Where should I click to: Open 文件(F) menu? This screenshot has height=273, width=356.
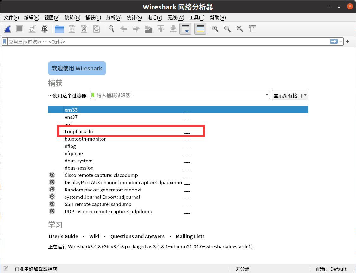[11, 18]
